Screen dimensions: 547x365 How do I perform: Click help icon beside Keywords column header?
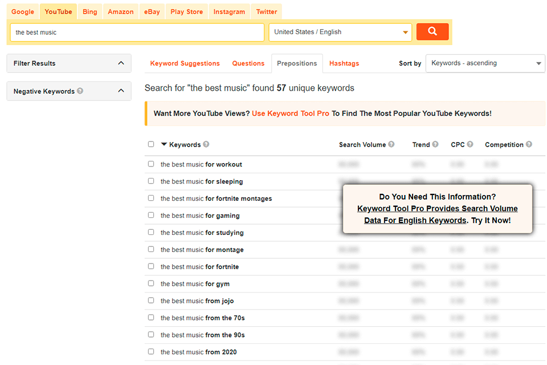tap(206, 144)
